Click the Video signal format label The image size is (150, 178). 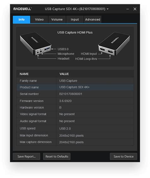click(33, 114)
